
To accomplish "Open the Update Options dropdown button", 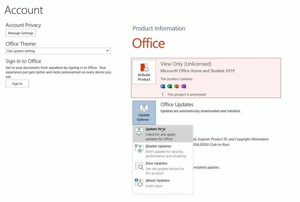I will tap(144, 112).
